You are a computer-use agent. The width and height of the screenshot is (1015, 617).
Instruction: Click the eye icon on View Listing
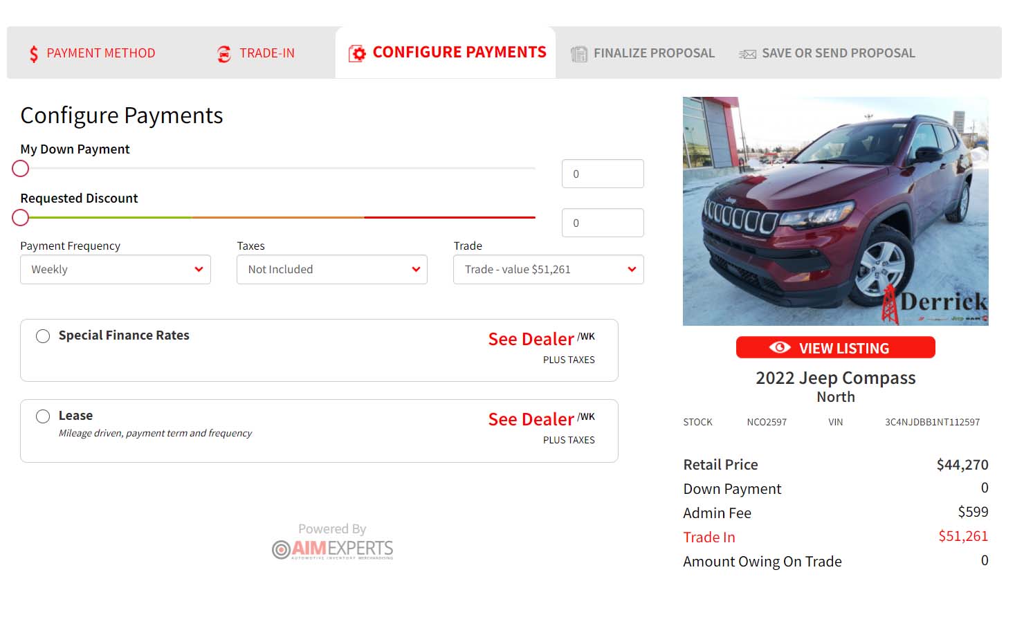(x=780, y=348)
